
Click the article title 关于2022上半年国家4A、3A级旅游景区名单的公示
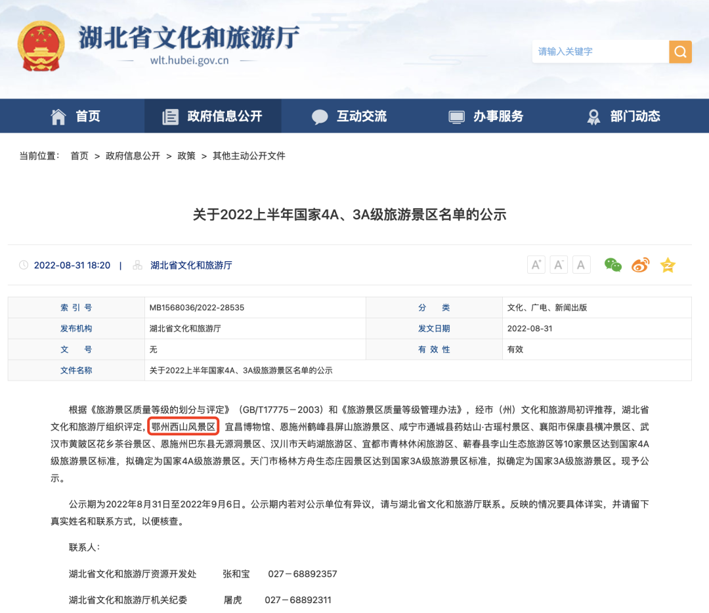click(x=349, y=214)
